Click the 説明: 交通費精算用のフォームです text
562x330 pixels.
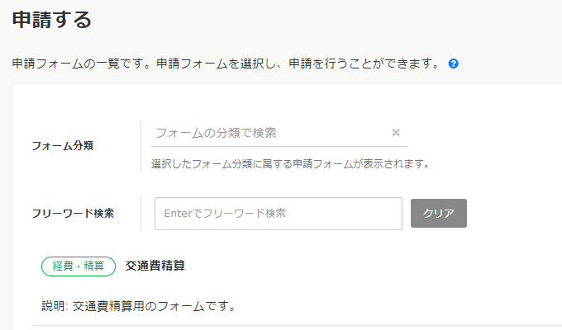point(139,307)
